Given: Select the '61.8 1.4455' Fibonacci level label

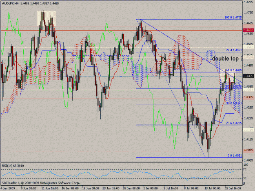Looking at the screenshot, I should (x=234, y=70).
